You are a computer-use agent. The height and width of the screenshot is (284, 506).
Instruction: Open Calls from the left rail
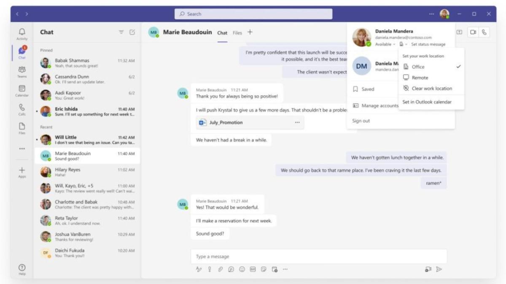coord(22,109)
